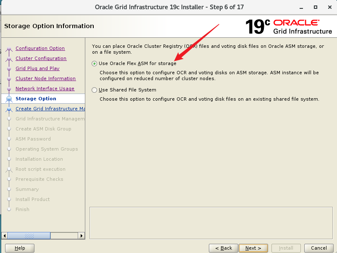Click the Storage Option Information heading
The image size is (337, 253).
point(49,26)
